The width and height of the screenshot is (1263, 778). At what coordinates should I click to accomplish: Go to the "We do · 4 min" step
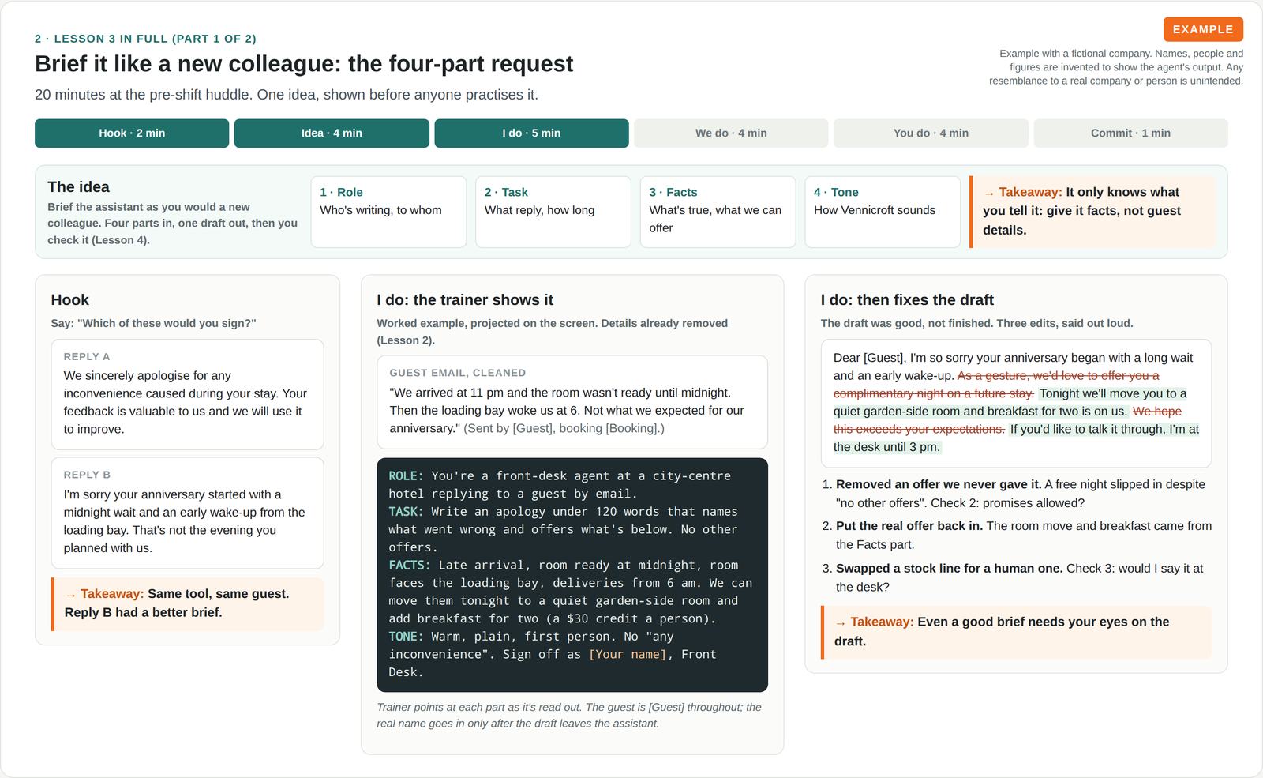click(731, 133)
